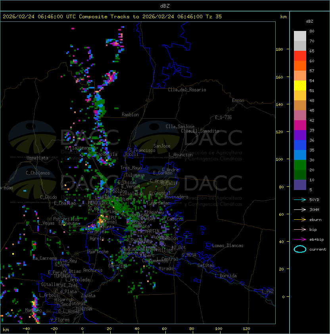Click the 'Tz 35' header text
This screenshot has width=330, height=334.
coord(214,17)
